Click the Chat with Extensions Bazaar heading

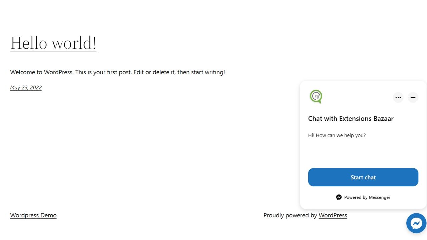coord(351,119)
